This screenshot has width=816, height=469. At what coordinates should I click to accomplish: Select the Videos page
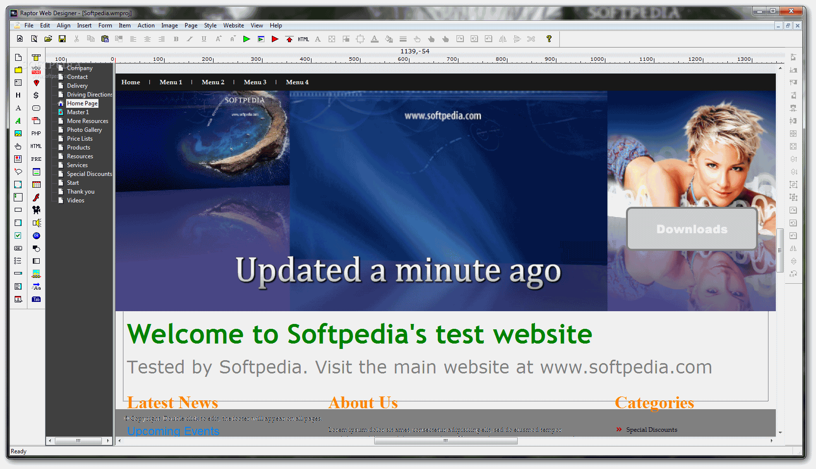click(75, 200)
